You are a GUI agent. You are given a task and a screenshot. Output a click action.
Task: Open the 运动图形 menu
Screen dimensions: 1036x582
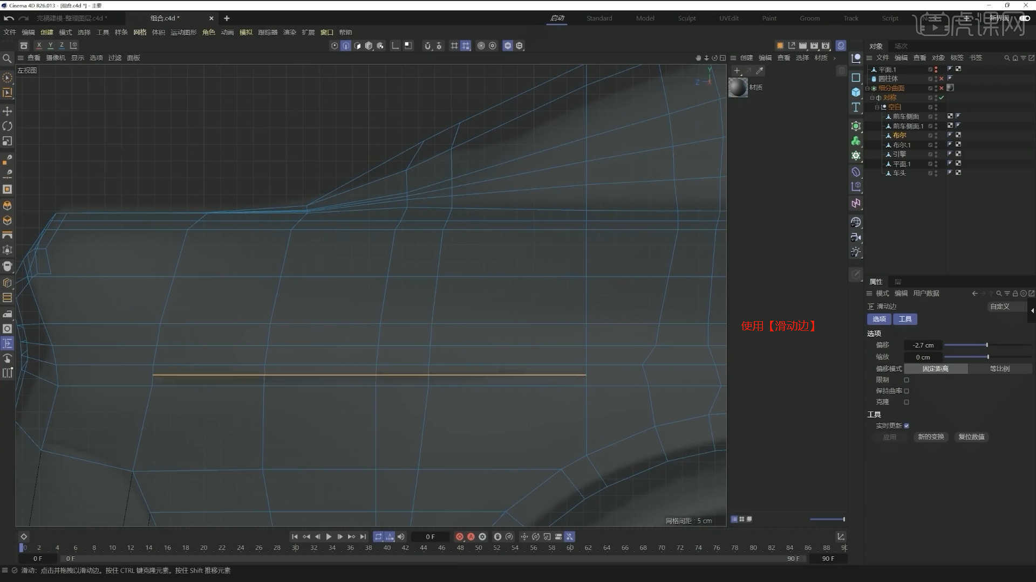[183, 32]
